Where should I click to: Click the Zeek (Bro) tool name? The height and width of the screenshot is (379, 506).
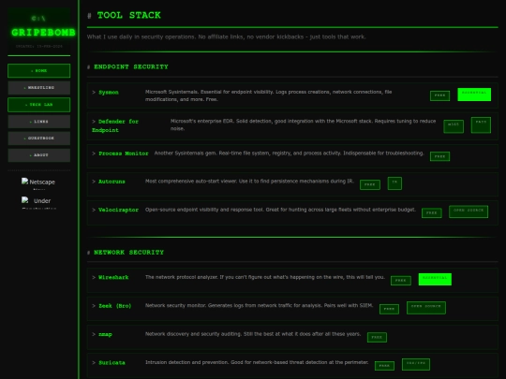coord(115,306)
